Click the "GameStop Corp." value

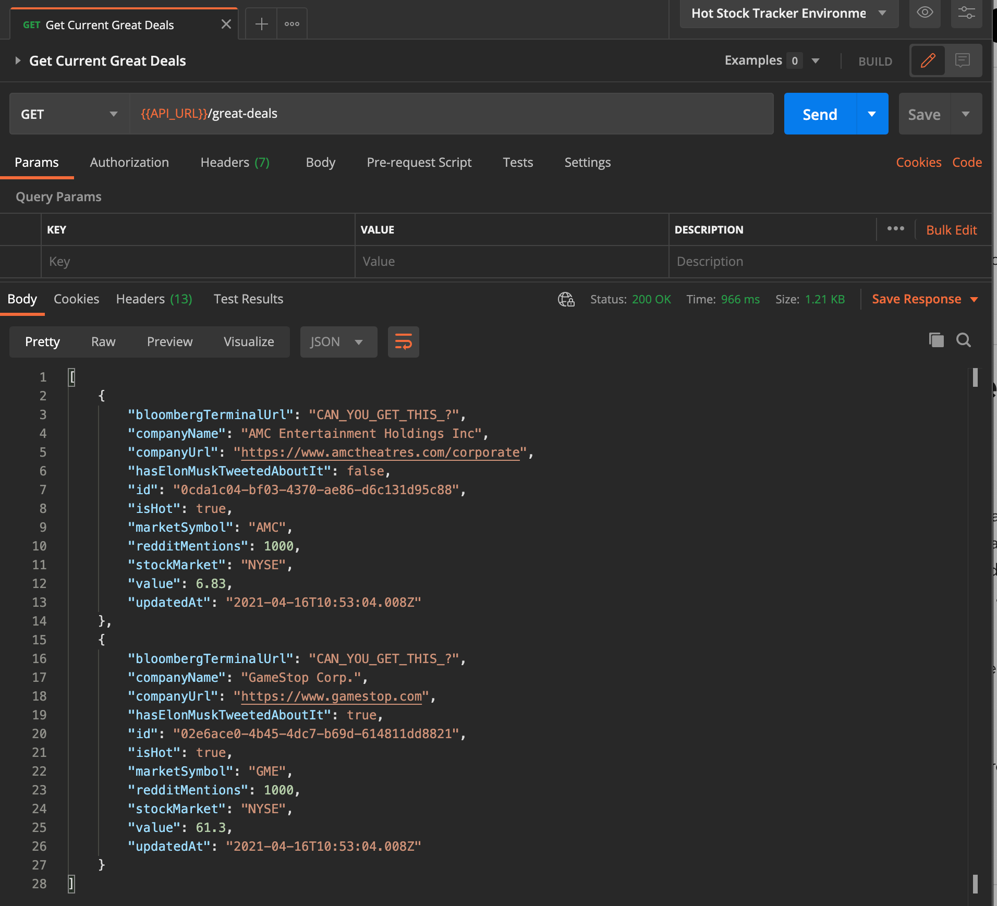pyautogui.click(x=301, y=678)
